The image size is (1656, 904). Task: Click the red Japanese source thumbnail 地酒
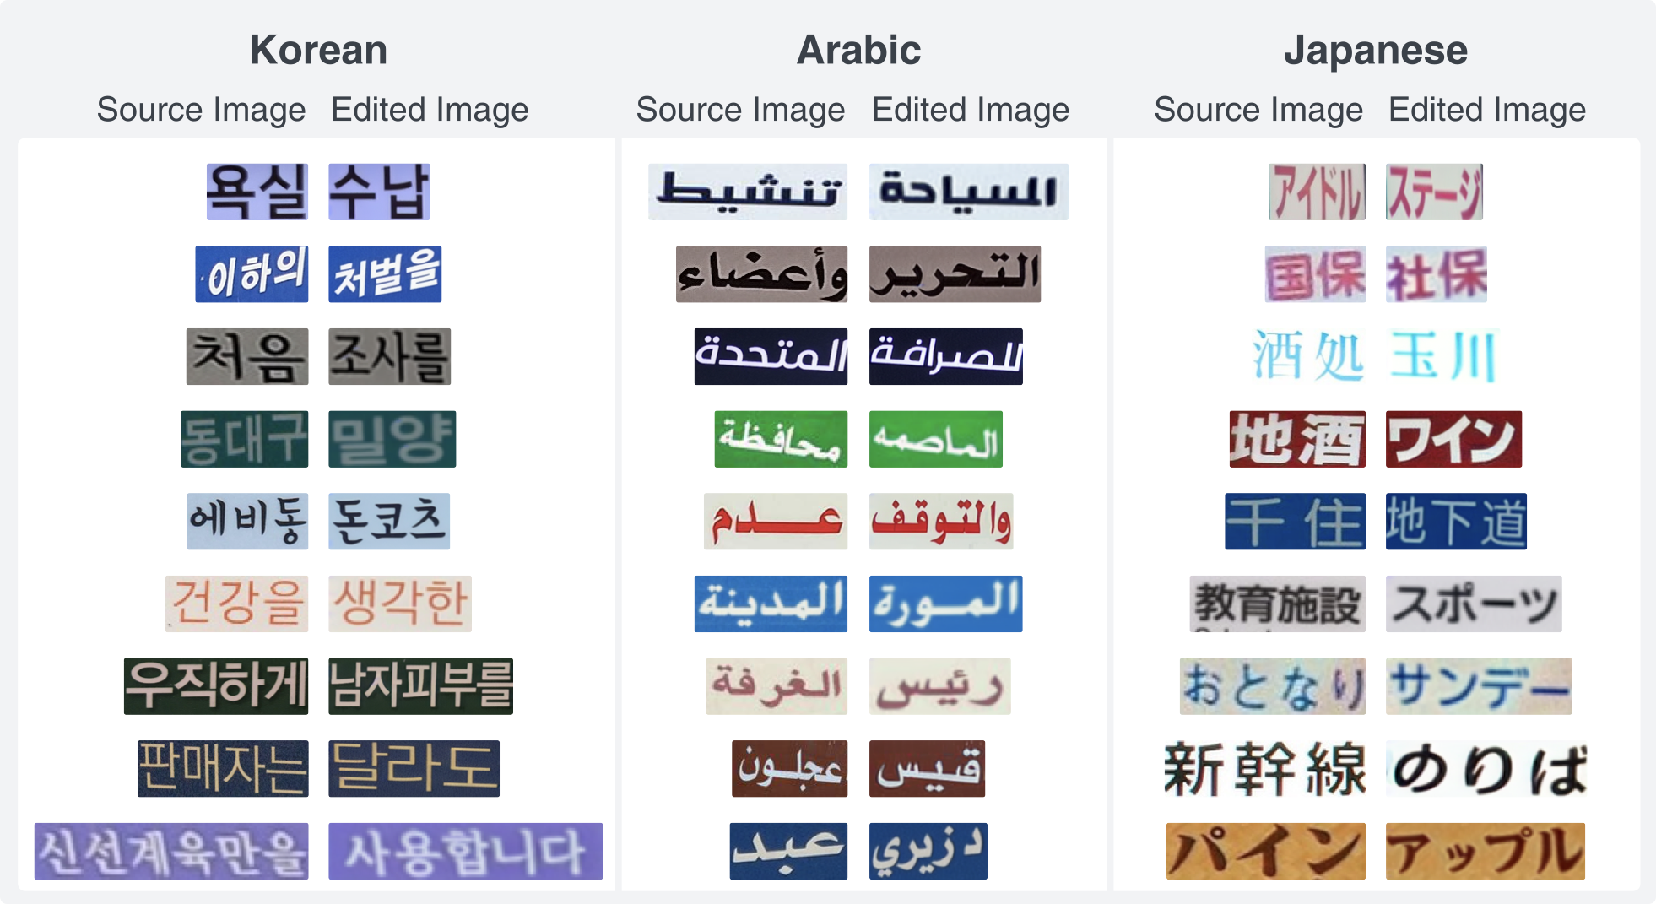[1296, 439]
